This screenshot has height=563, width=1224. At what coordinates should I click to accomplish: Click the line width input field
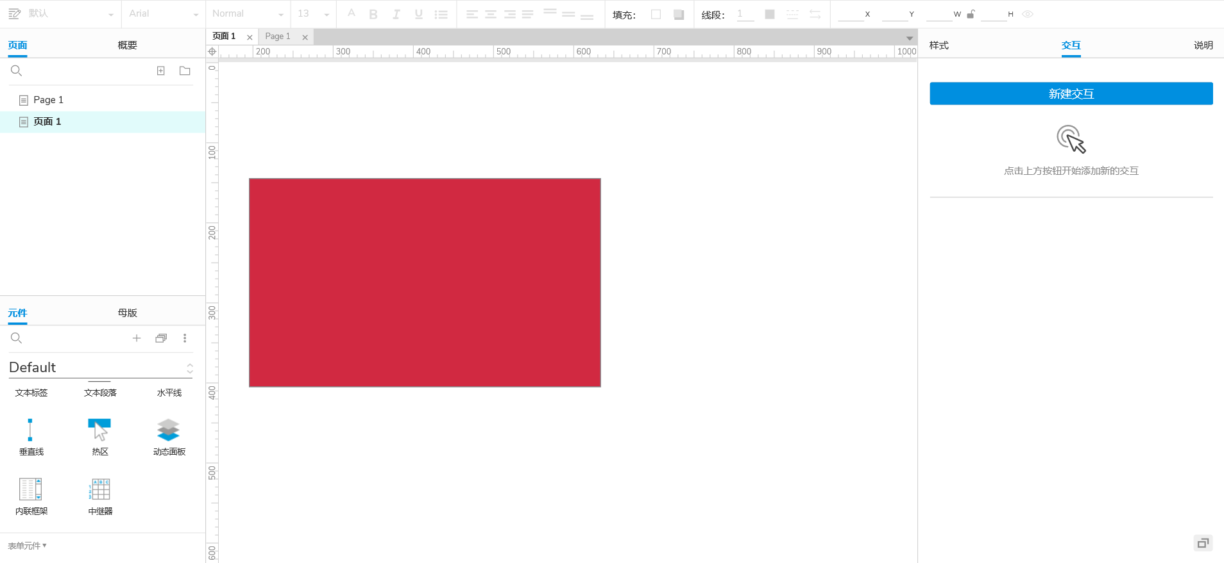[745, 14]
